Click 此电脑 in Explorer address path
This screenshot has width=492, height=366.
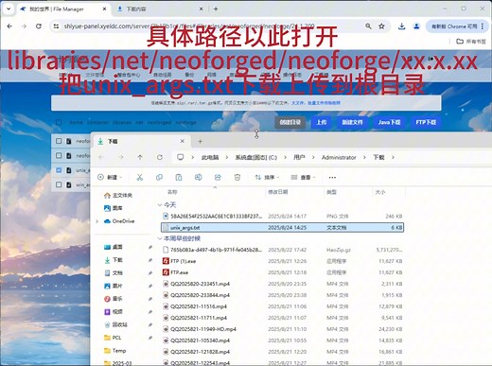tap(210, 157)
